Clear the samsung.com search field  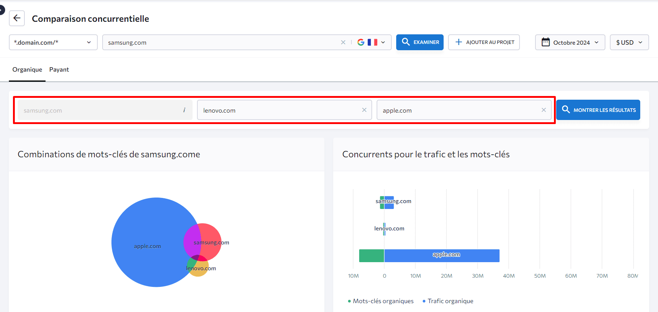tap(343, 42)
